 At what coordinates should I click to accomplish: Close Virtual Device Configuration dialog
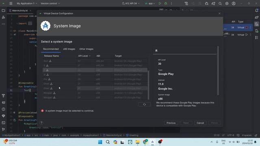pyautogui.click(x=219, y=13)
